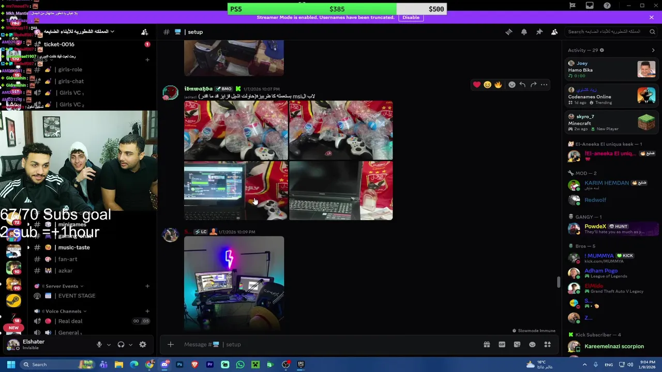Open headphone output options dropdown
662x372 pixels.
pos(130,345)
